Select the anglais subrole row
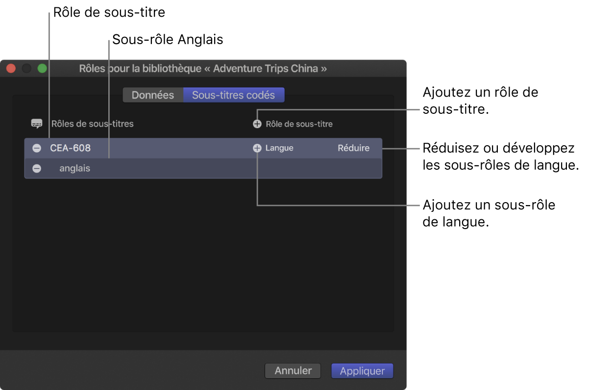 [x=147, y=168]
